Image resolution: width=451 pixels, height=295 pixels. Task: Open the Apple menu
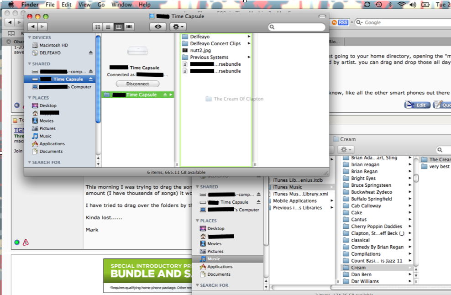[x=10, y=5]
